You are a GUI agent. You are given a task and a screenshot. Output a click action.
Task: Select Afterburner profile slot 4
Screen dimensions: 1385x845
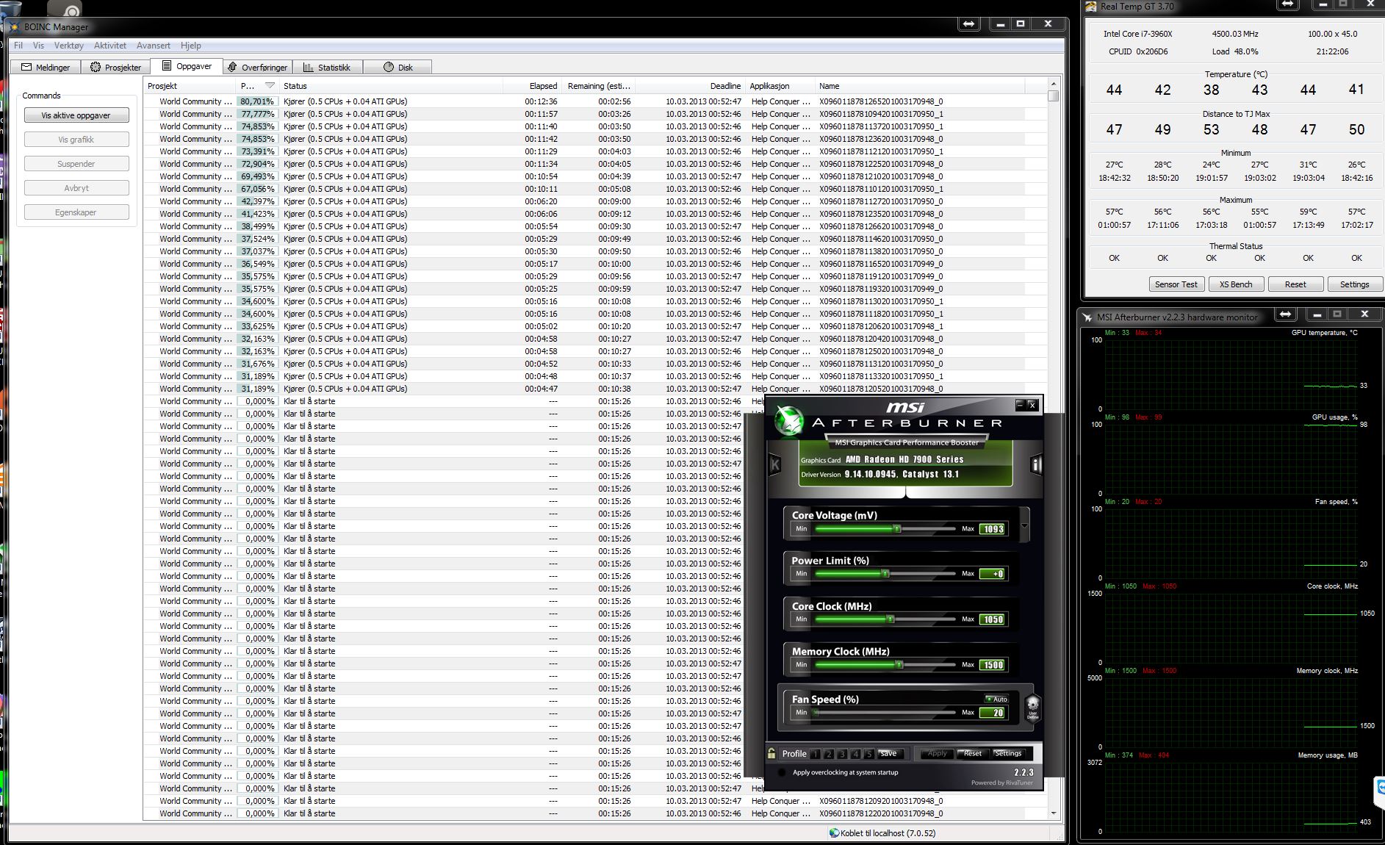(x=855, y=754)
